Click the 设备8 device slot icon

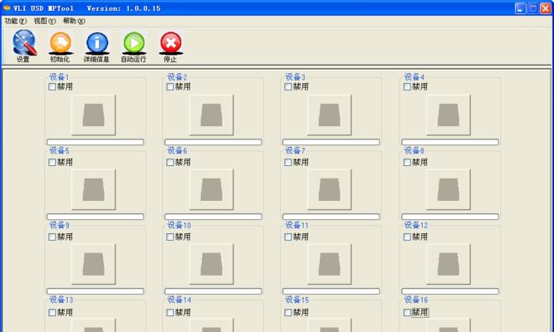[x=449, y=189]
